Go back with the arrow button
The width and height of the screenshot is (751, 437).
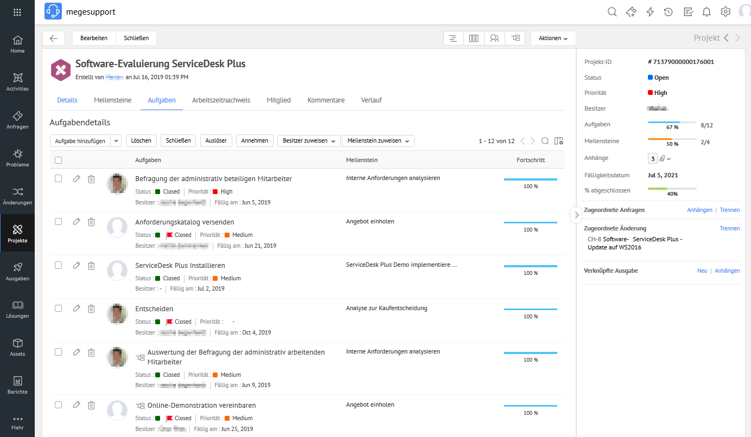[x=53, y=38]
